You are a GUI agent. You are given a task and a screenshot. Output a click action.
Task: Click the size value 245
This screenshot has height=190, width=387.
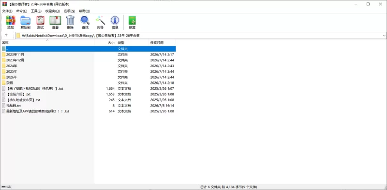[x=112, y=100]
